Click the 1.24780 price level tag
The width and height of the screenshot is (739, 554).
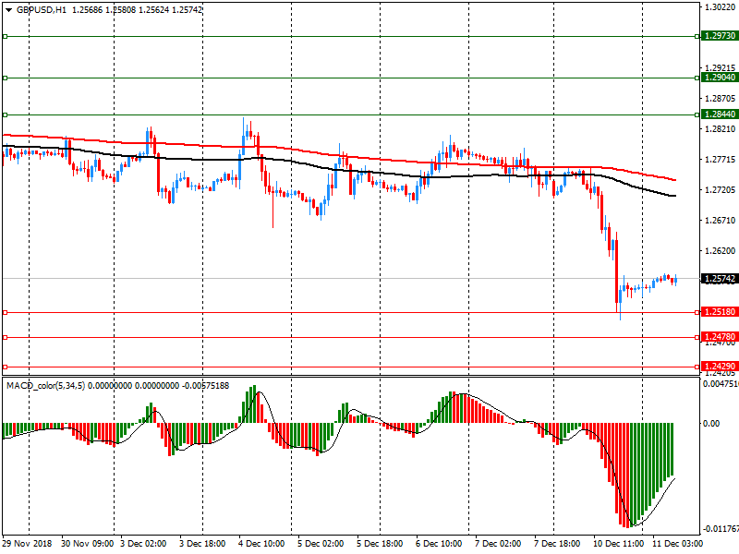tap(719, 337)
